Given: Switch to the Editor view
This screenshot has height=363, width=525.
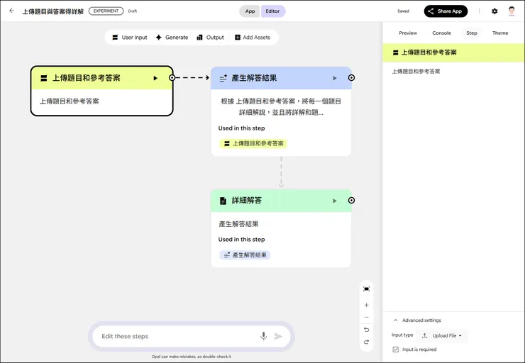Looking at the screenshot, I should (272, 11).
